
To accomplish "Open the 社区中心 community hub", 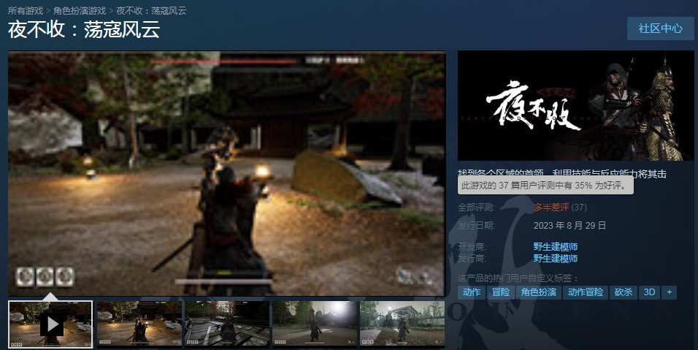I will click(660, 28).
